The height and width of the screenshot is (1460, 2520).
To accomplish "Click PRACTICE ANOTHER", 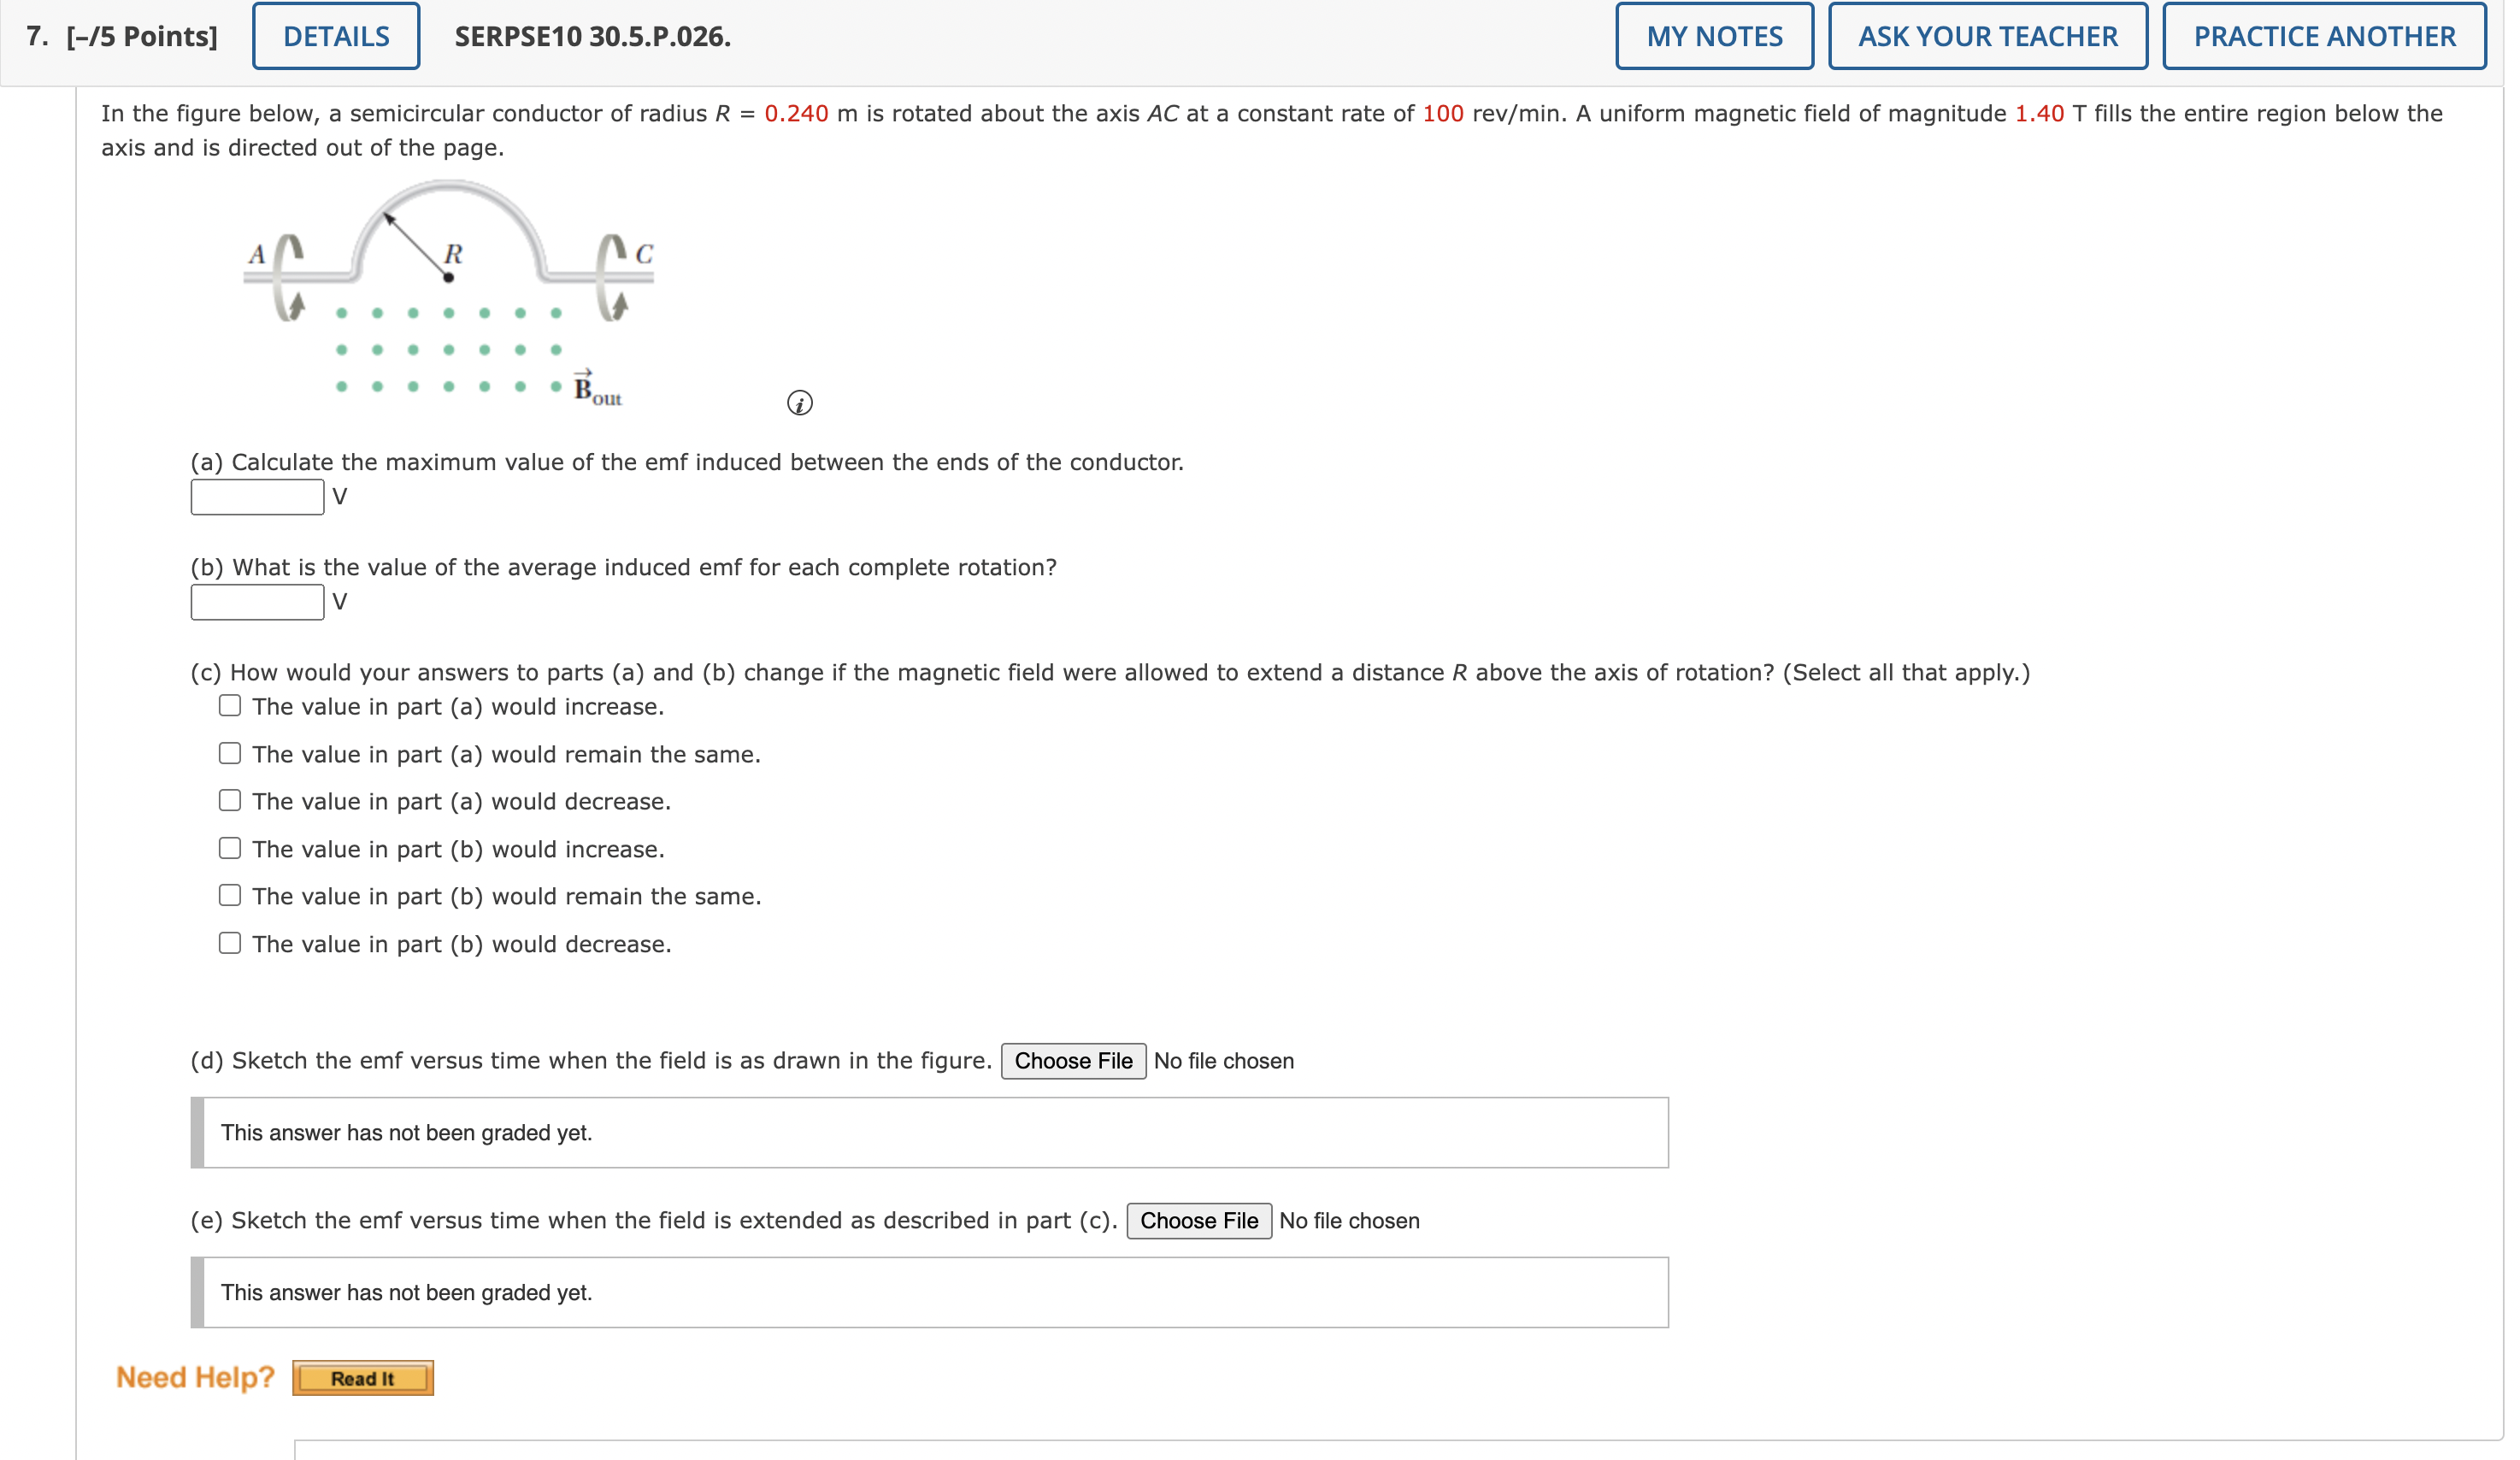I will click(x=2322, y=35).
